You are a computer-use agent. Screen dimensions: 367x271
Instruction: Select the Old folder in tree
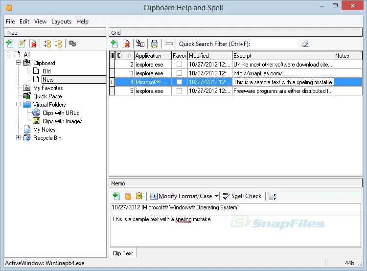(46, 71)
